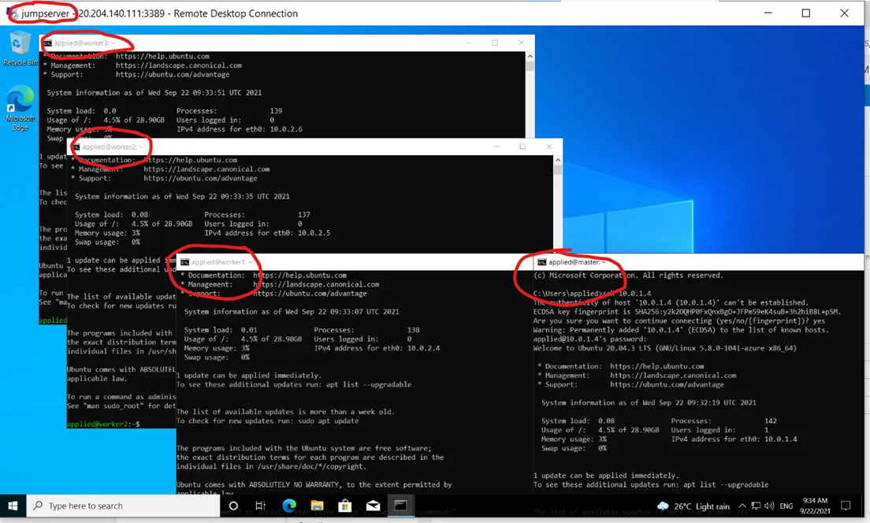Open Microsoft Edge desktop shortcut
870x523 pixels.
pos(20,106)
